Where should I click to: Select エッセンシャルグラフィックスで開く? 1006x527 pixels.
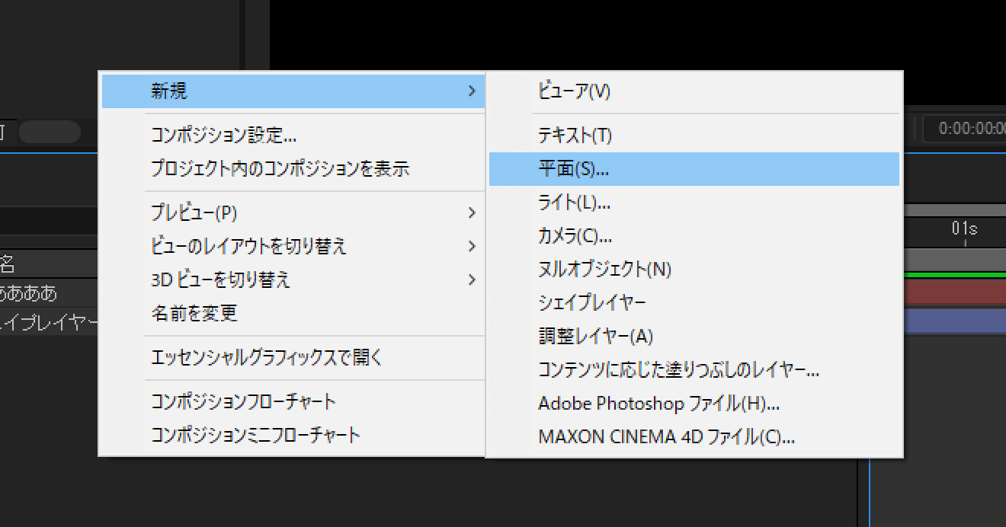(293, 357)
